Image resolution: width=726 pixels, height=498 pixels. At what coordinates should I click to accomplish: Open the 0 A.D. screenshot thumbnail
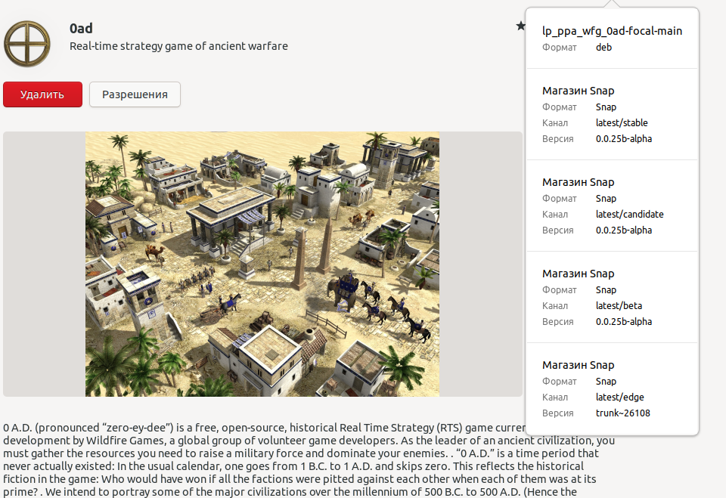click(262, 264)
